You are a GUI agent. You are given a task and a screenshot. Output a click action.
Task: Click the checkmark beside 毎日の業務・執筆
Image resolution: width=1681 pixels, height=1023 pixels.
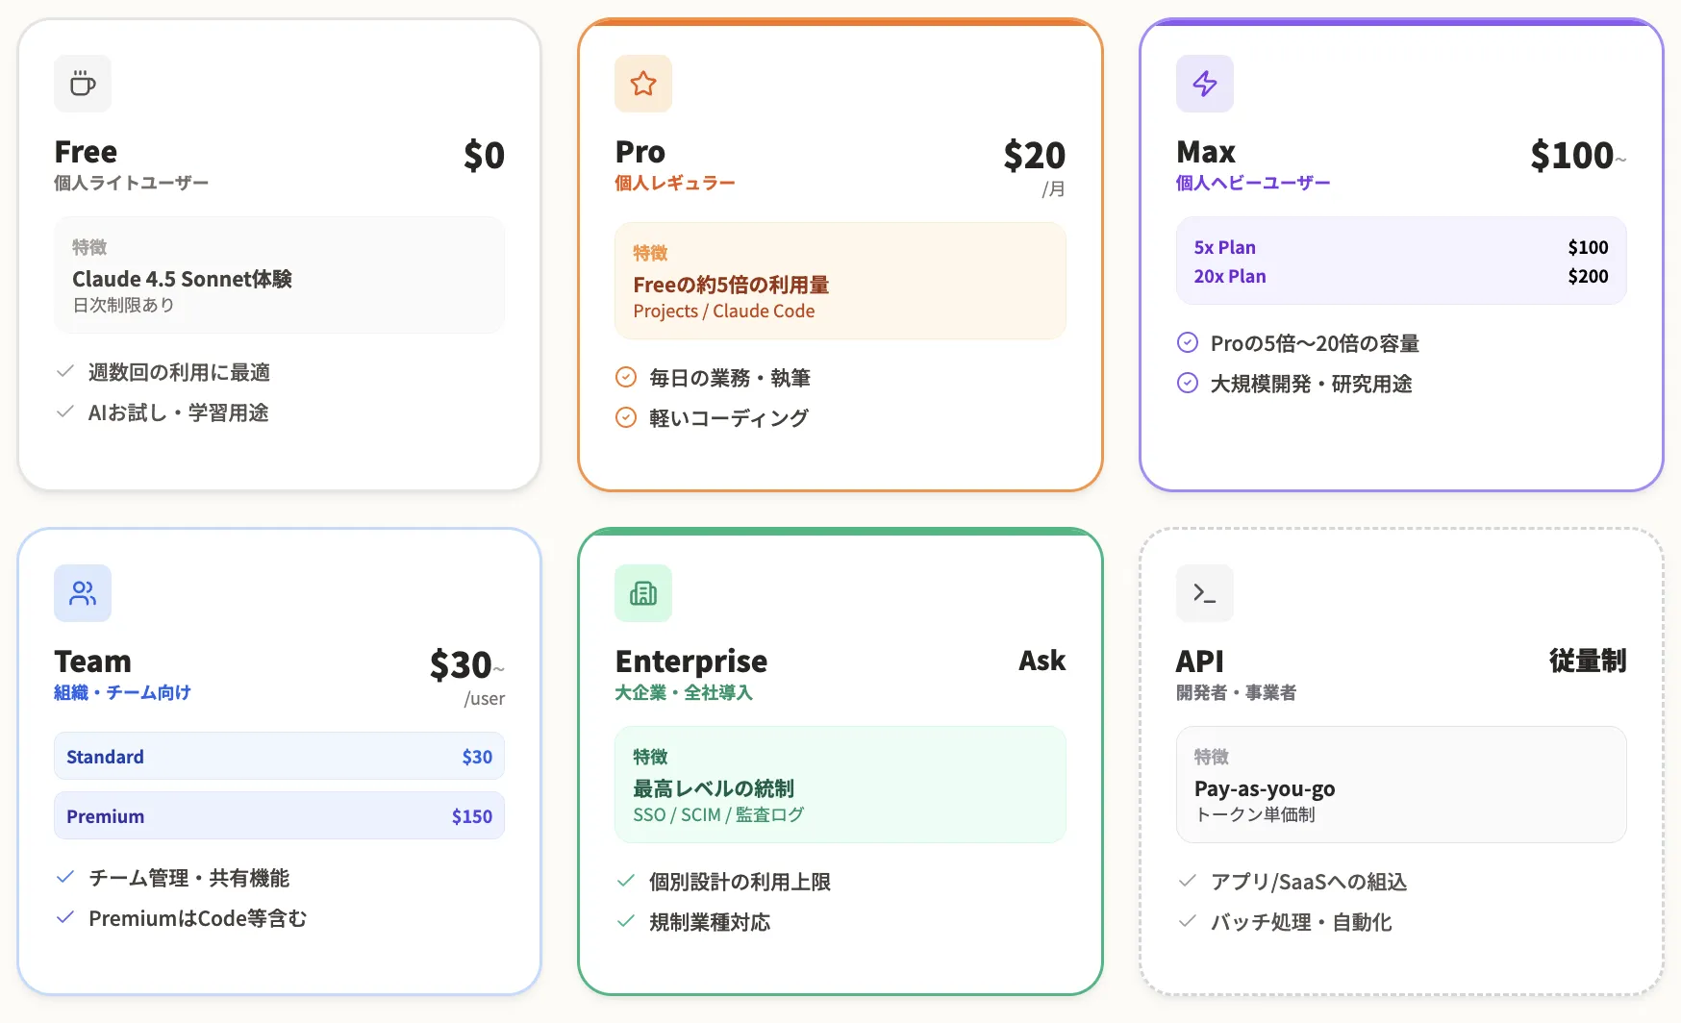(x=624, y=377)
